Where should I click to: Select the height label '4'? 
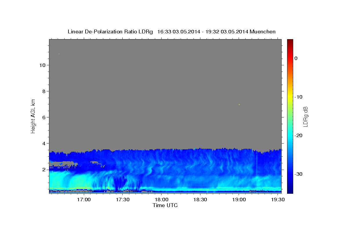click(x=44, y=144)
